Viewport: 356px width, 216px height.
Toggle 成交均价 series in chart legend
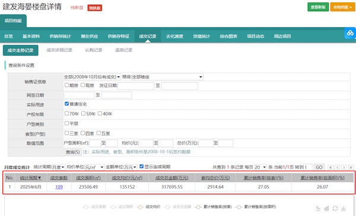point(149,207)
